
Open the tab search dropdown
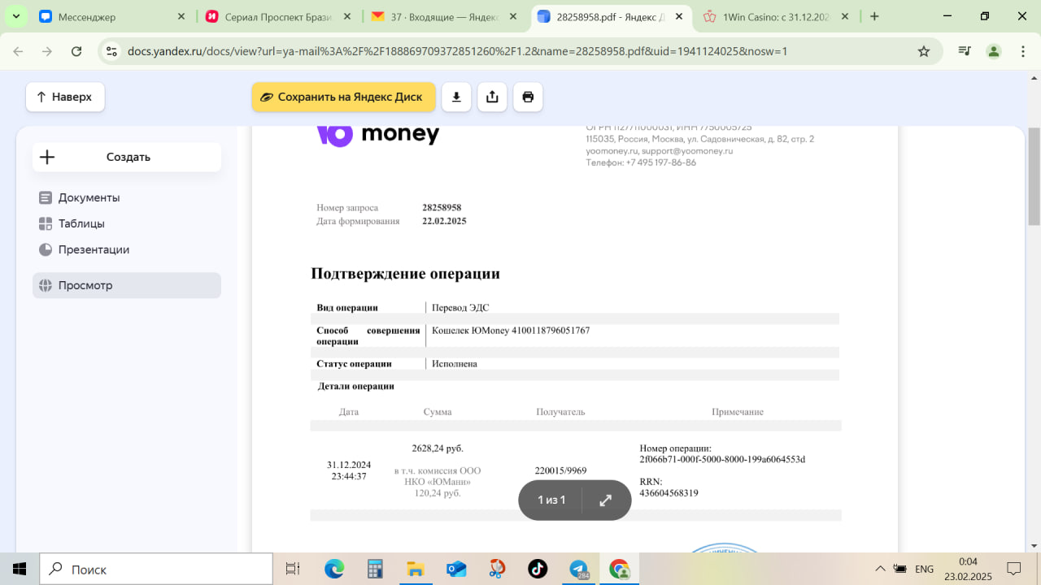pos(15,16)
